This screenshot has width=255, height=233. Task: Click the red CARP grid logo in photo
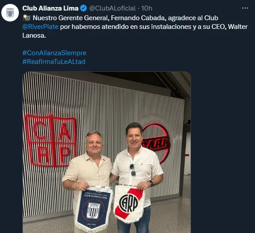[51, 141]
